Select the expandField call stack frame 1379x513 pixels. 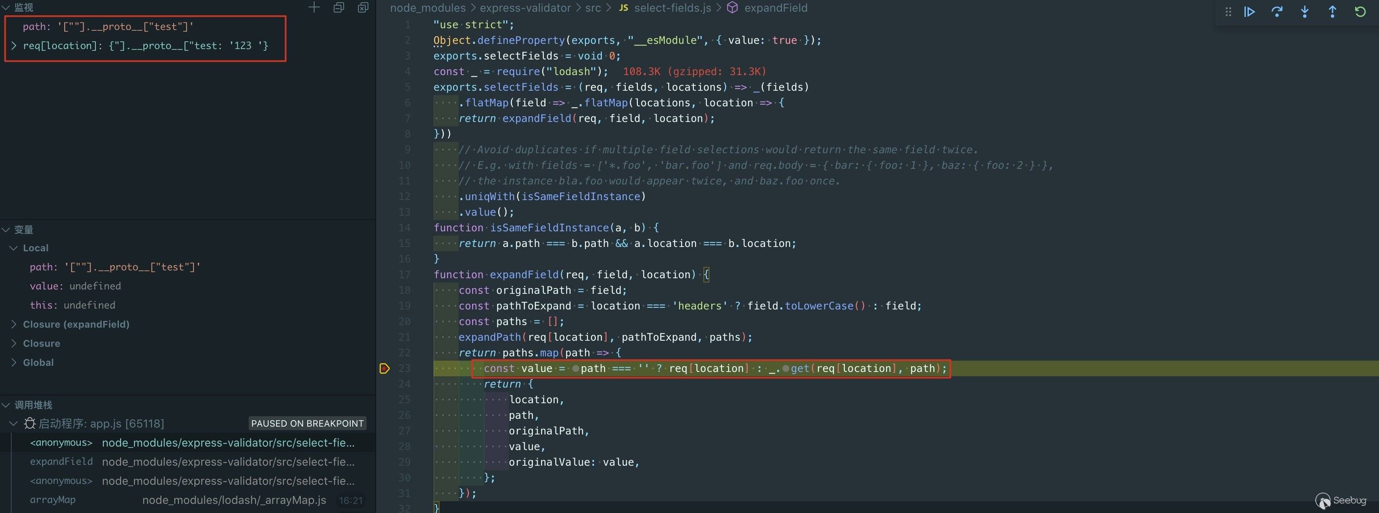pos(62,461)
